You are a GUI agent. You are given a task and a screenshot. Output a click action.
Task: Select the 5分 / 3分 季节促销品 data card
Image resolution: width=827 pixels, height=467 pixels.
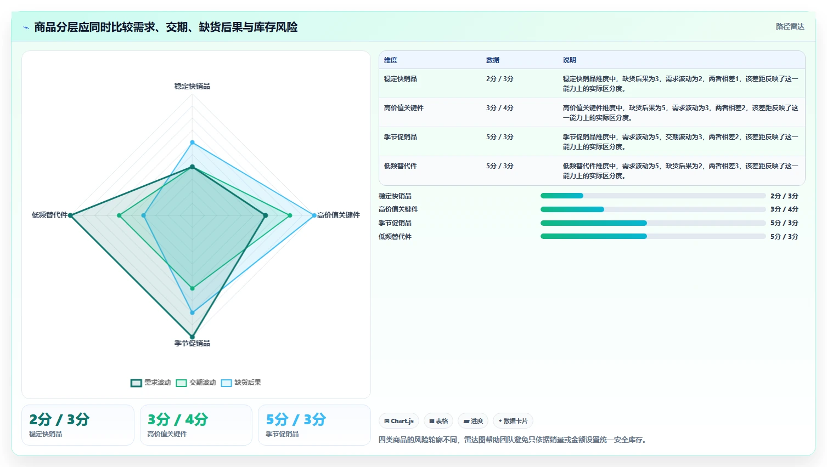click(x=314, y=425)
